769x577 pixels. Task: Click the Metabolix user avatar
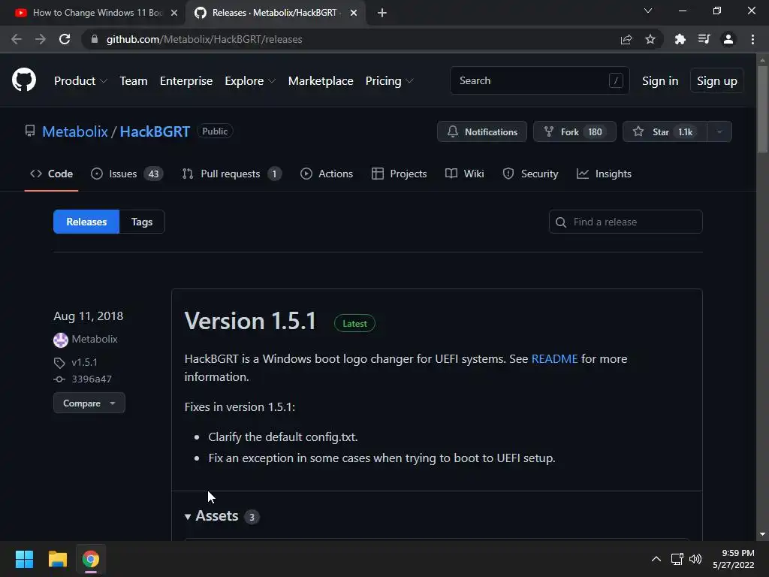pyautogui.click(x=60, y=340)
